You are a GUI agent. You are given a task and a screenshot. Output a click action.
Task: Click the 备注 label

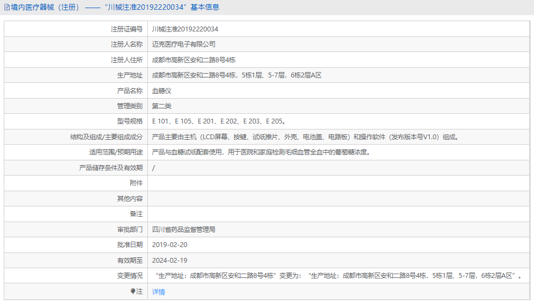136,214
